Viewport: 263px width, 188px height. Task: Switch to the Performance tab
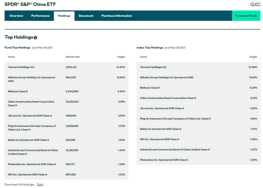point(41,16)
